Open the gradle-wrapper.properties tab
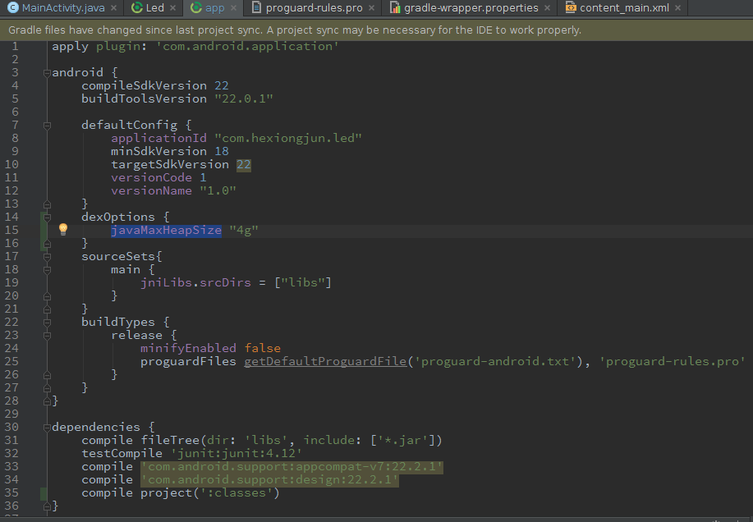This screenshot has width=753, height=522. pyautogui.click(x=471, y=7)
